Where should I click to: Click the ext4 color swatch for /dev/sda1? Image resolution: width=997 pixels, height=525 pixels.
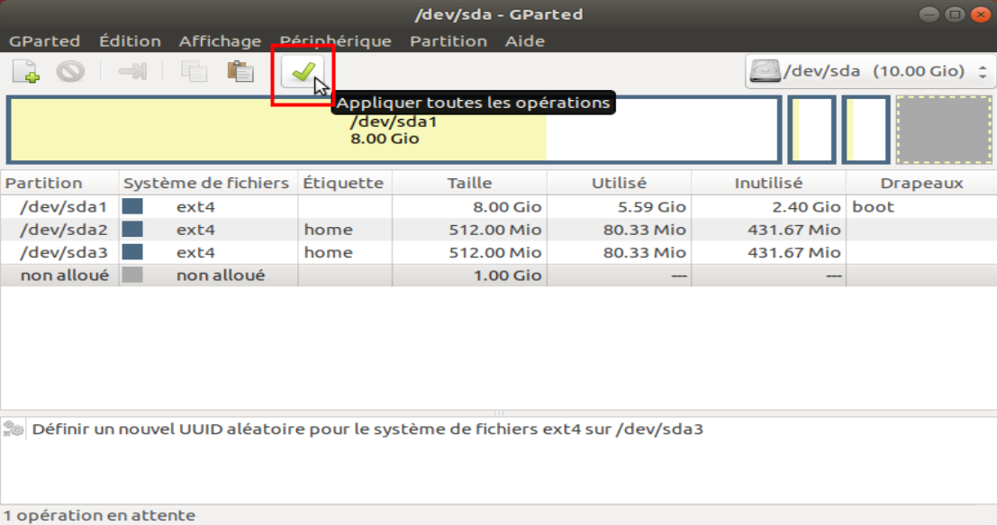tap(132, 207)
